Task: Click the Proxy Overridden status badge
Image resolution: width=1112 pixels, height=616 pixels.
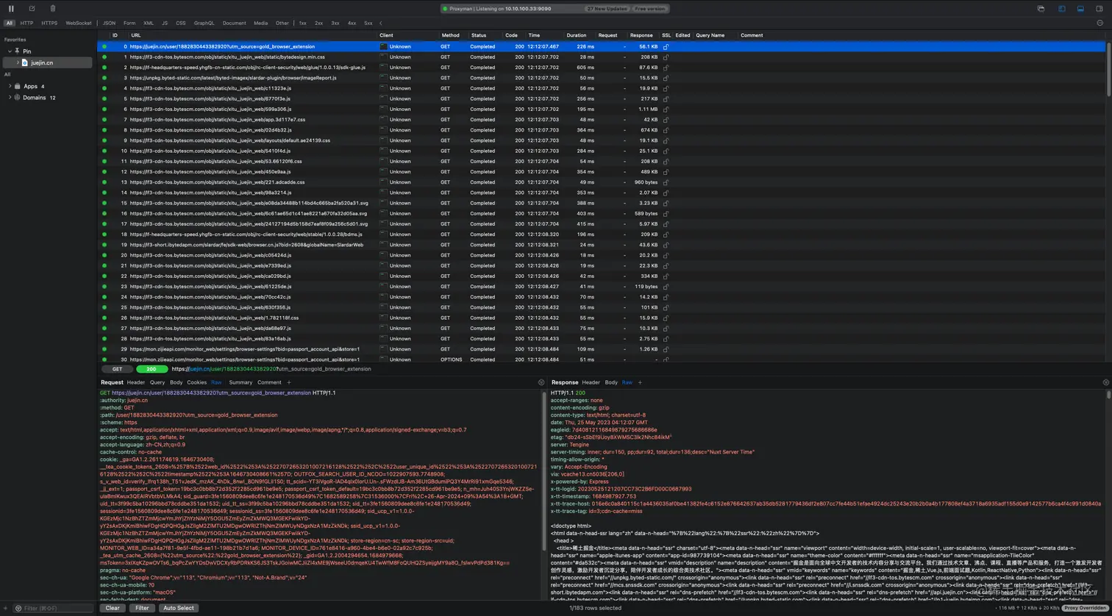Action: point(1084,608)
